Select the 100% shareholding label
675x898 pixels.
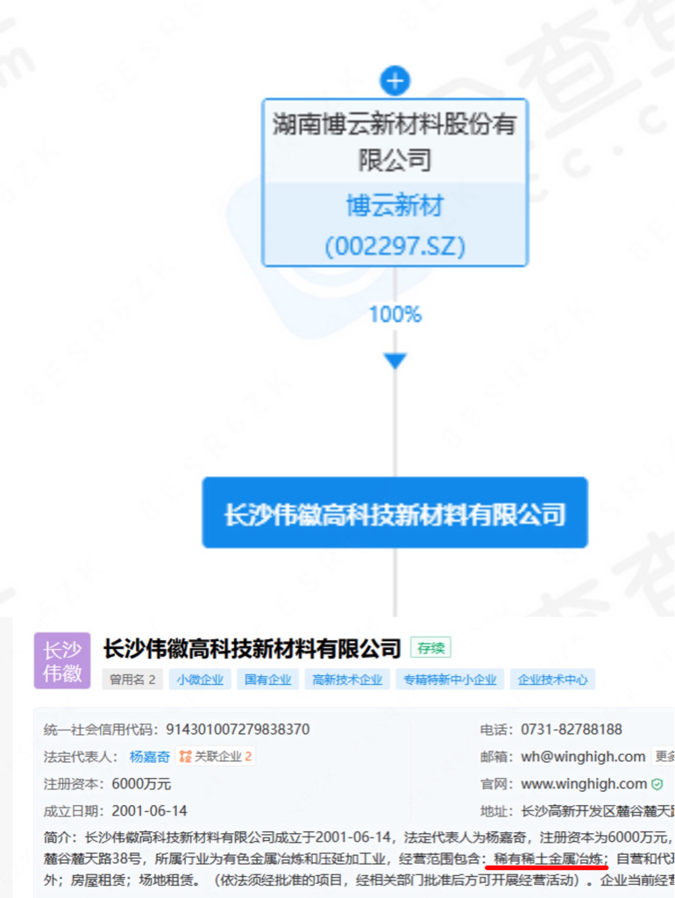(395, 314)
